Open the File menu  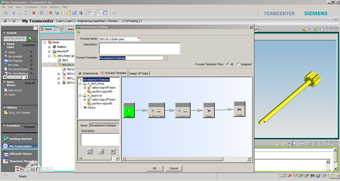pyautogui.click(x=3, y=7)
